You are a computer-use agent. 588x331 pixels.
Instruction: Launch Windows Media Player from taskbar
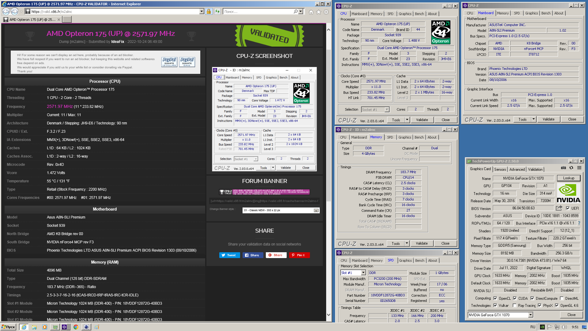(x=45, y=327)
